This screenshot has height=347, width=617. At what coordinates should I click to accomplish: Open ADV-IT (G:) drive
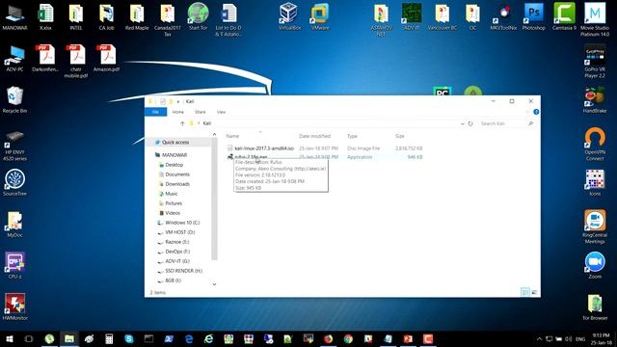[x=177, y=261]
